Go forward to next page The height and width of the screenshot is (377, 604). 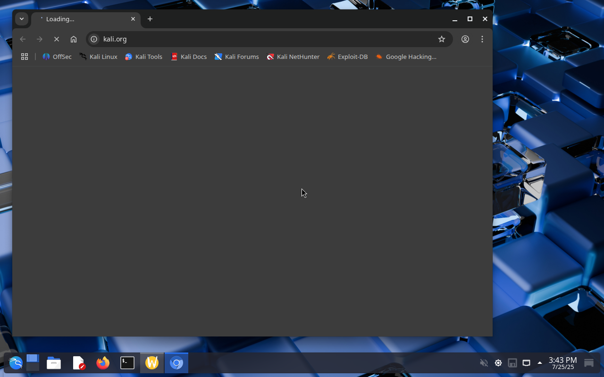(x=40, y=39)
